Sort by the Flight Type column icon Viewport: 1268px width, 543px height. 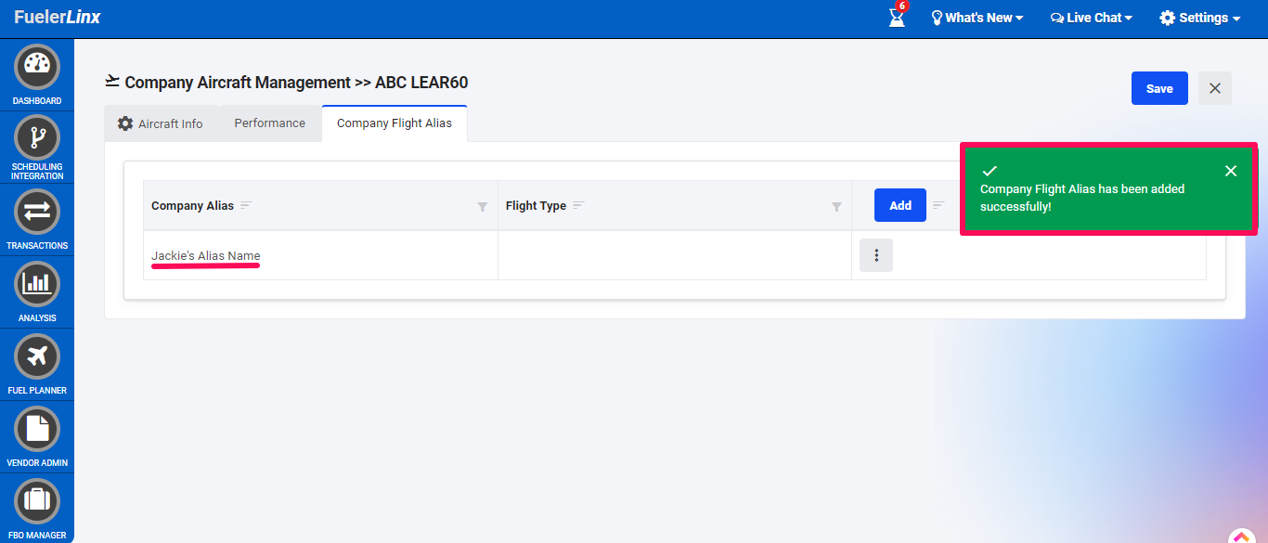pyautogui.click(x=578, y=205)
